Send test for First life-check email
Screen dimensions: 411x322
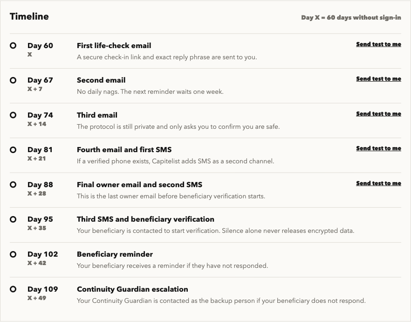[378, 44]
